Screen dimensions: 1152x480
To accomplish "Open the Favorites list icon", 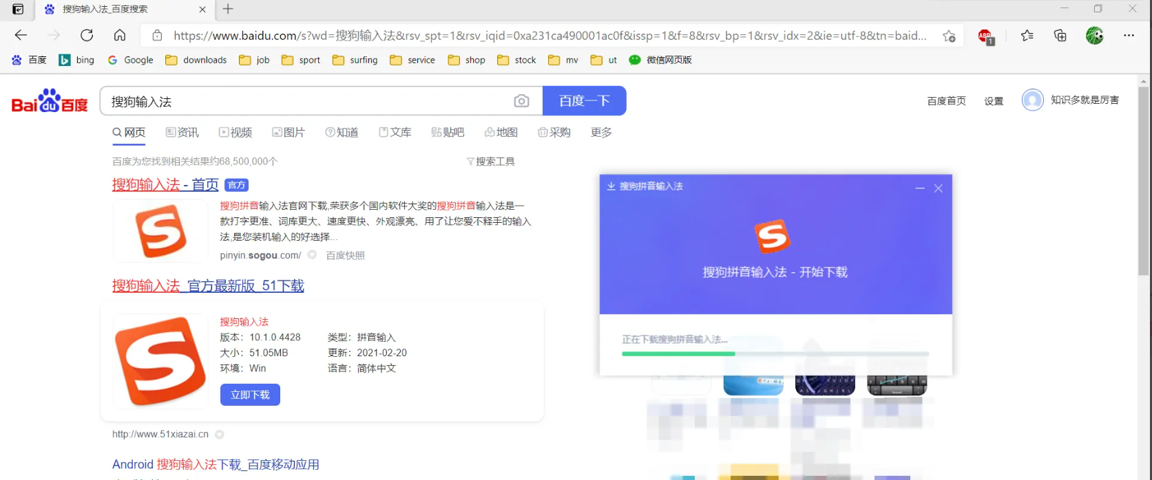I will pyautogui.click(x=1027, y=36).
